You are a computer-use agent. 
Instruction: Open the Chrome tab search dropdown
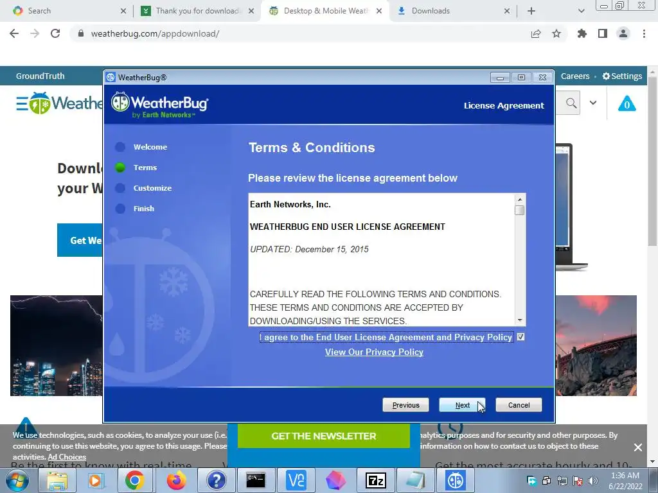(x=581, y=11)
